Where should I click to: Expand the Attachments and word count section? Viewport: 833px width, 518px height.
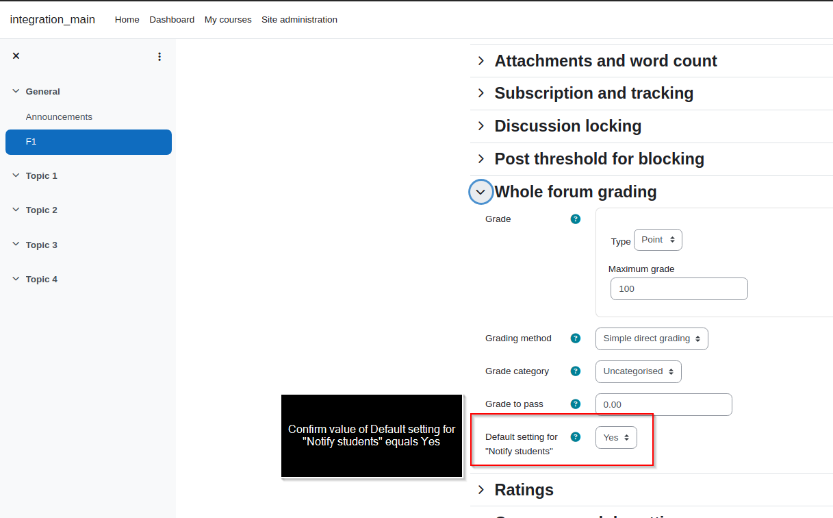[x=480, y=61]
